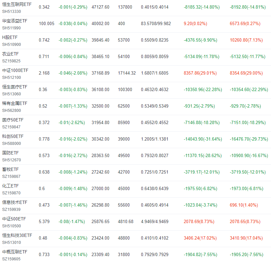Click profit 8357.86(29.01%)
The width and height of the screenshot is (271, 263).
[200, 73]
